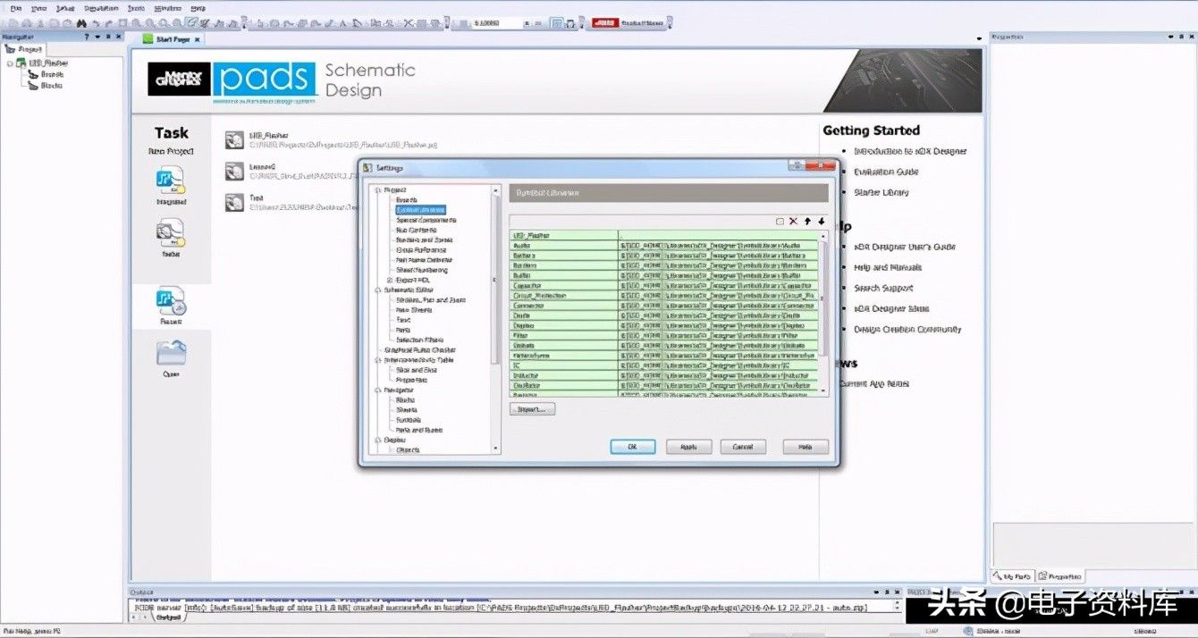Expand the LED_Flasher project in Navigator
Screen dimensions: 1198x638
11,63
